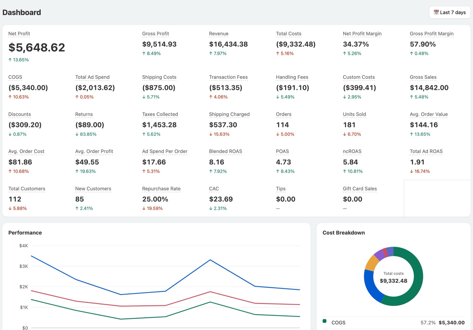Click the Revenue metric label
Screen dimensions: 473x330
click(219, 33)
